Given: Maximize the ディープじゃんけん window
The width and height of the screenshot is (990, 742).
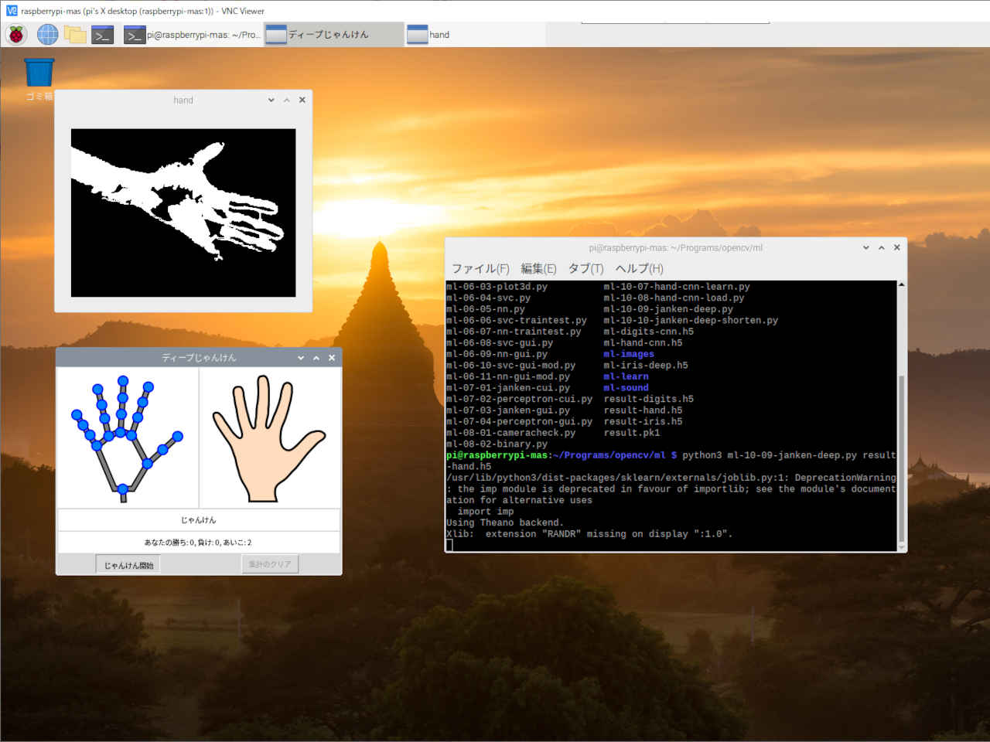Looking at the screenshot, I should point(316,358).
